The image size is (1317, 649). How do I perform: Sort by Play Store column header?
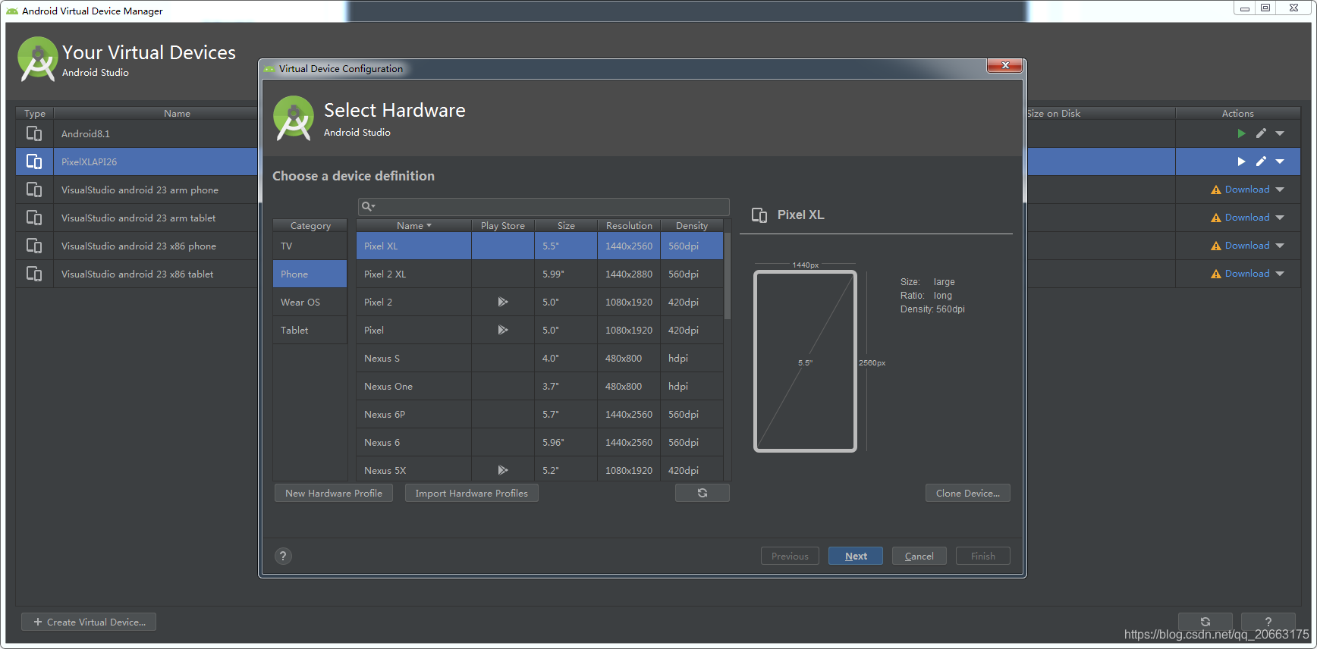[503, 225]
